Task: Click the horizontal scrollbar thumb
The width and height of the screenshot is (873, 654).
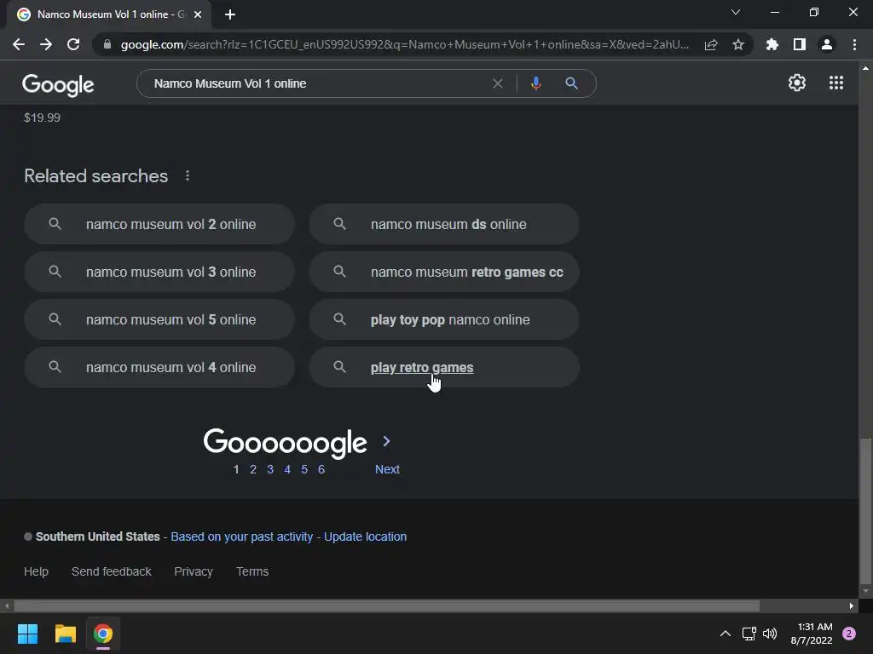Action: (x=387, y=605)
